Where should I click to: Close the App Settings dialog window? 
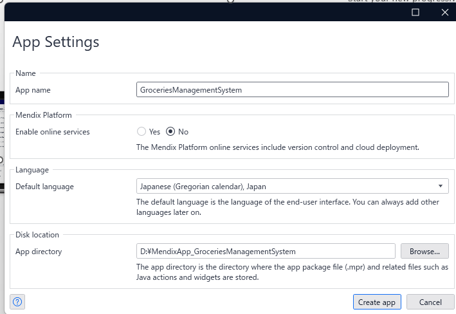(444, 12)
